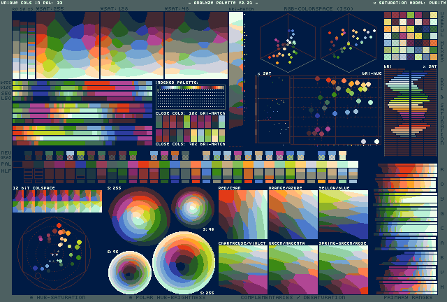Pick the bright red swatch in PAL row
447x302 pixels.
[x=143, y=164]
